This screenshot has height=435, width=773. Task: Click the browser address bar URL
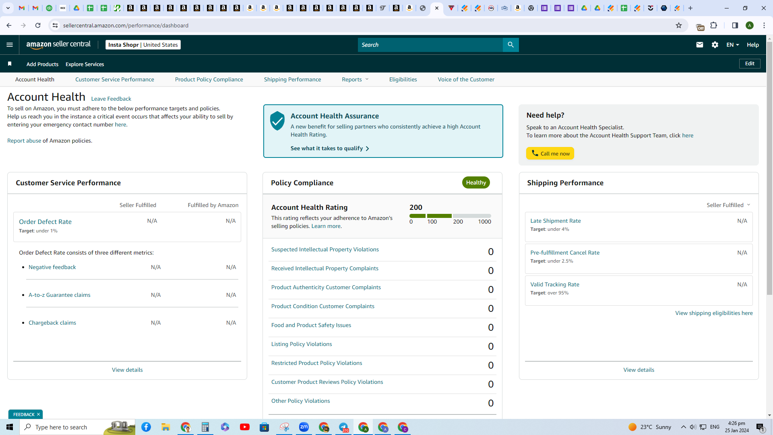pos(126,25)
